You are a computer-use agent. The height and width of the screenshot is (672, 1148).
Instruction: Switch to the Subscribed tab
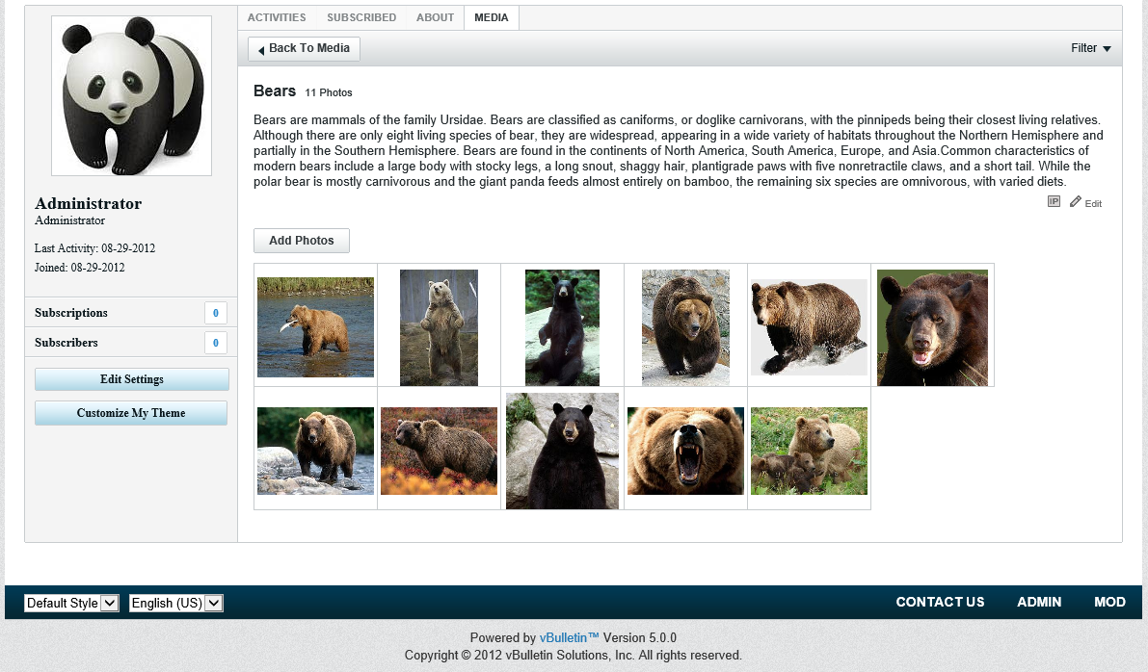361,17
